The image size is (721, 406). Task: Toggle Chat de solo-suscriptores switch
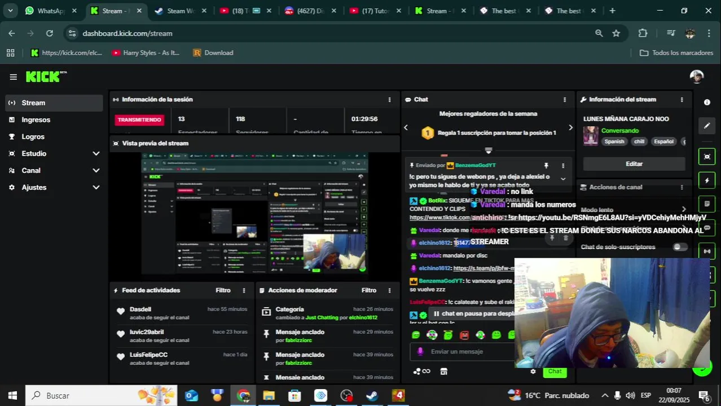680,247
